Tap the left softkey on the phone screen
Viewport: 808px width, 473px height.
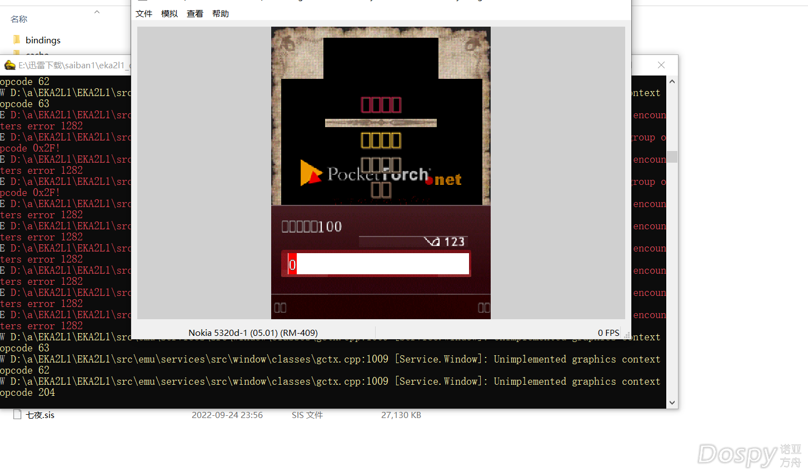[x=280, y=308]
